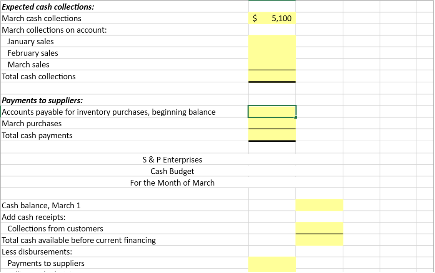Image resolution: width=435 pixels, height=273 pixels.
Task: Click the S & P Enterprises title cell
Action: (172, 159)
